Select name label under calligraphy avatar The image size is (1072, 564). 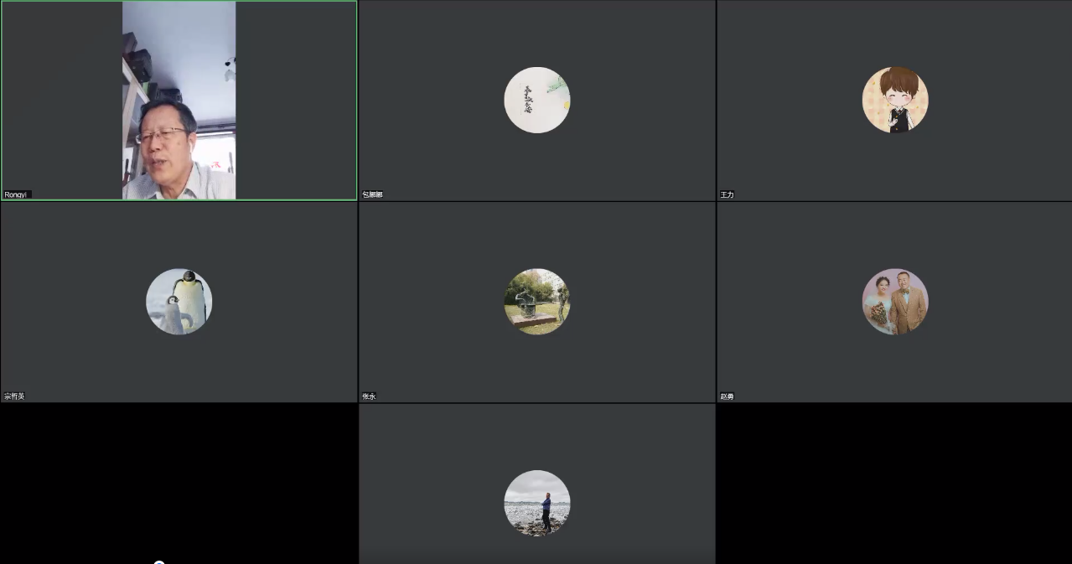[372, 194]
